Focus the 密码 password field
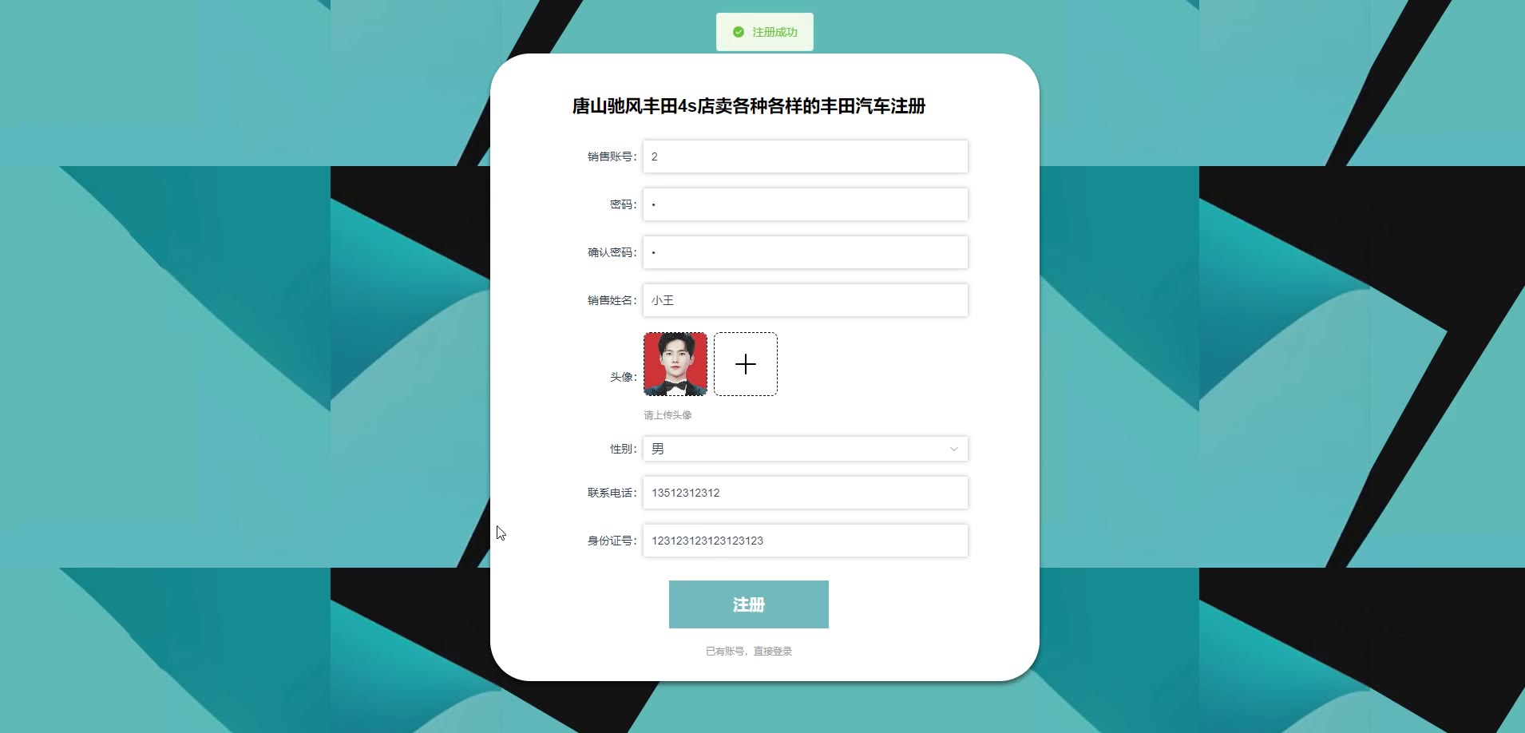The height and width of the screenshot is (733, 1525). pos(806,204)
